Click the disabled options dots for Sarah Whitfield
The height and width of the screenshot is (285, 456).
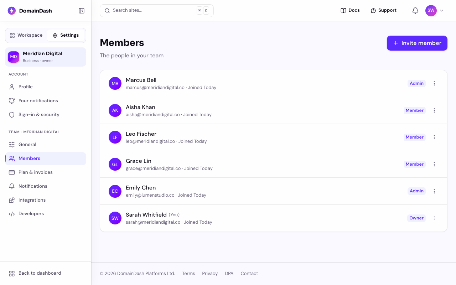click(x=434, y=218)
